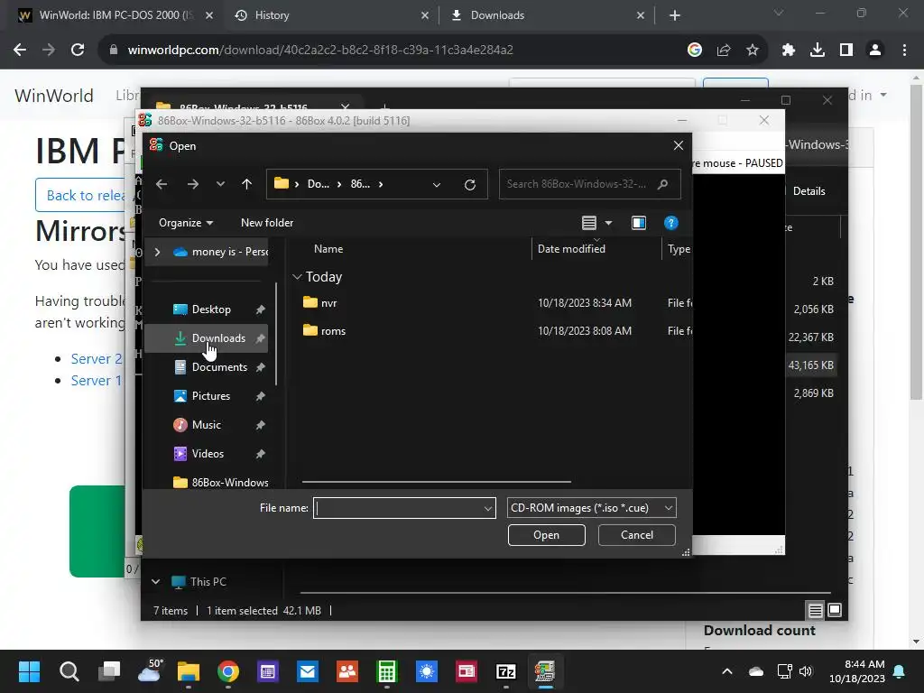This screenshot has height=693, width=924.
Task: Expand the 'money is - Personal' OneDrive node
Action: coord(157,252)
